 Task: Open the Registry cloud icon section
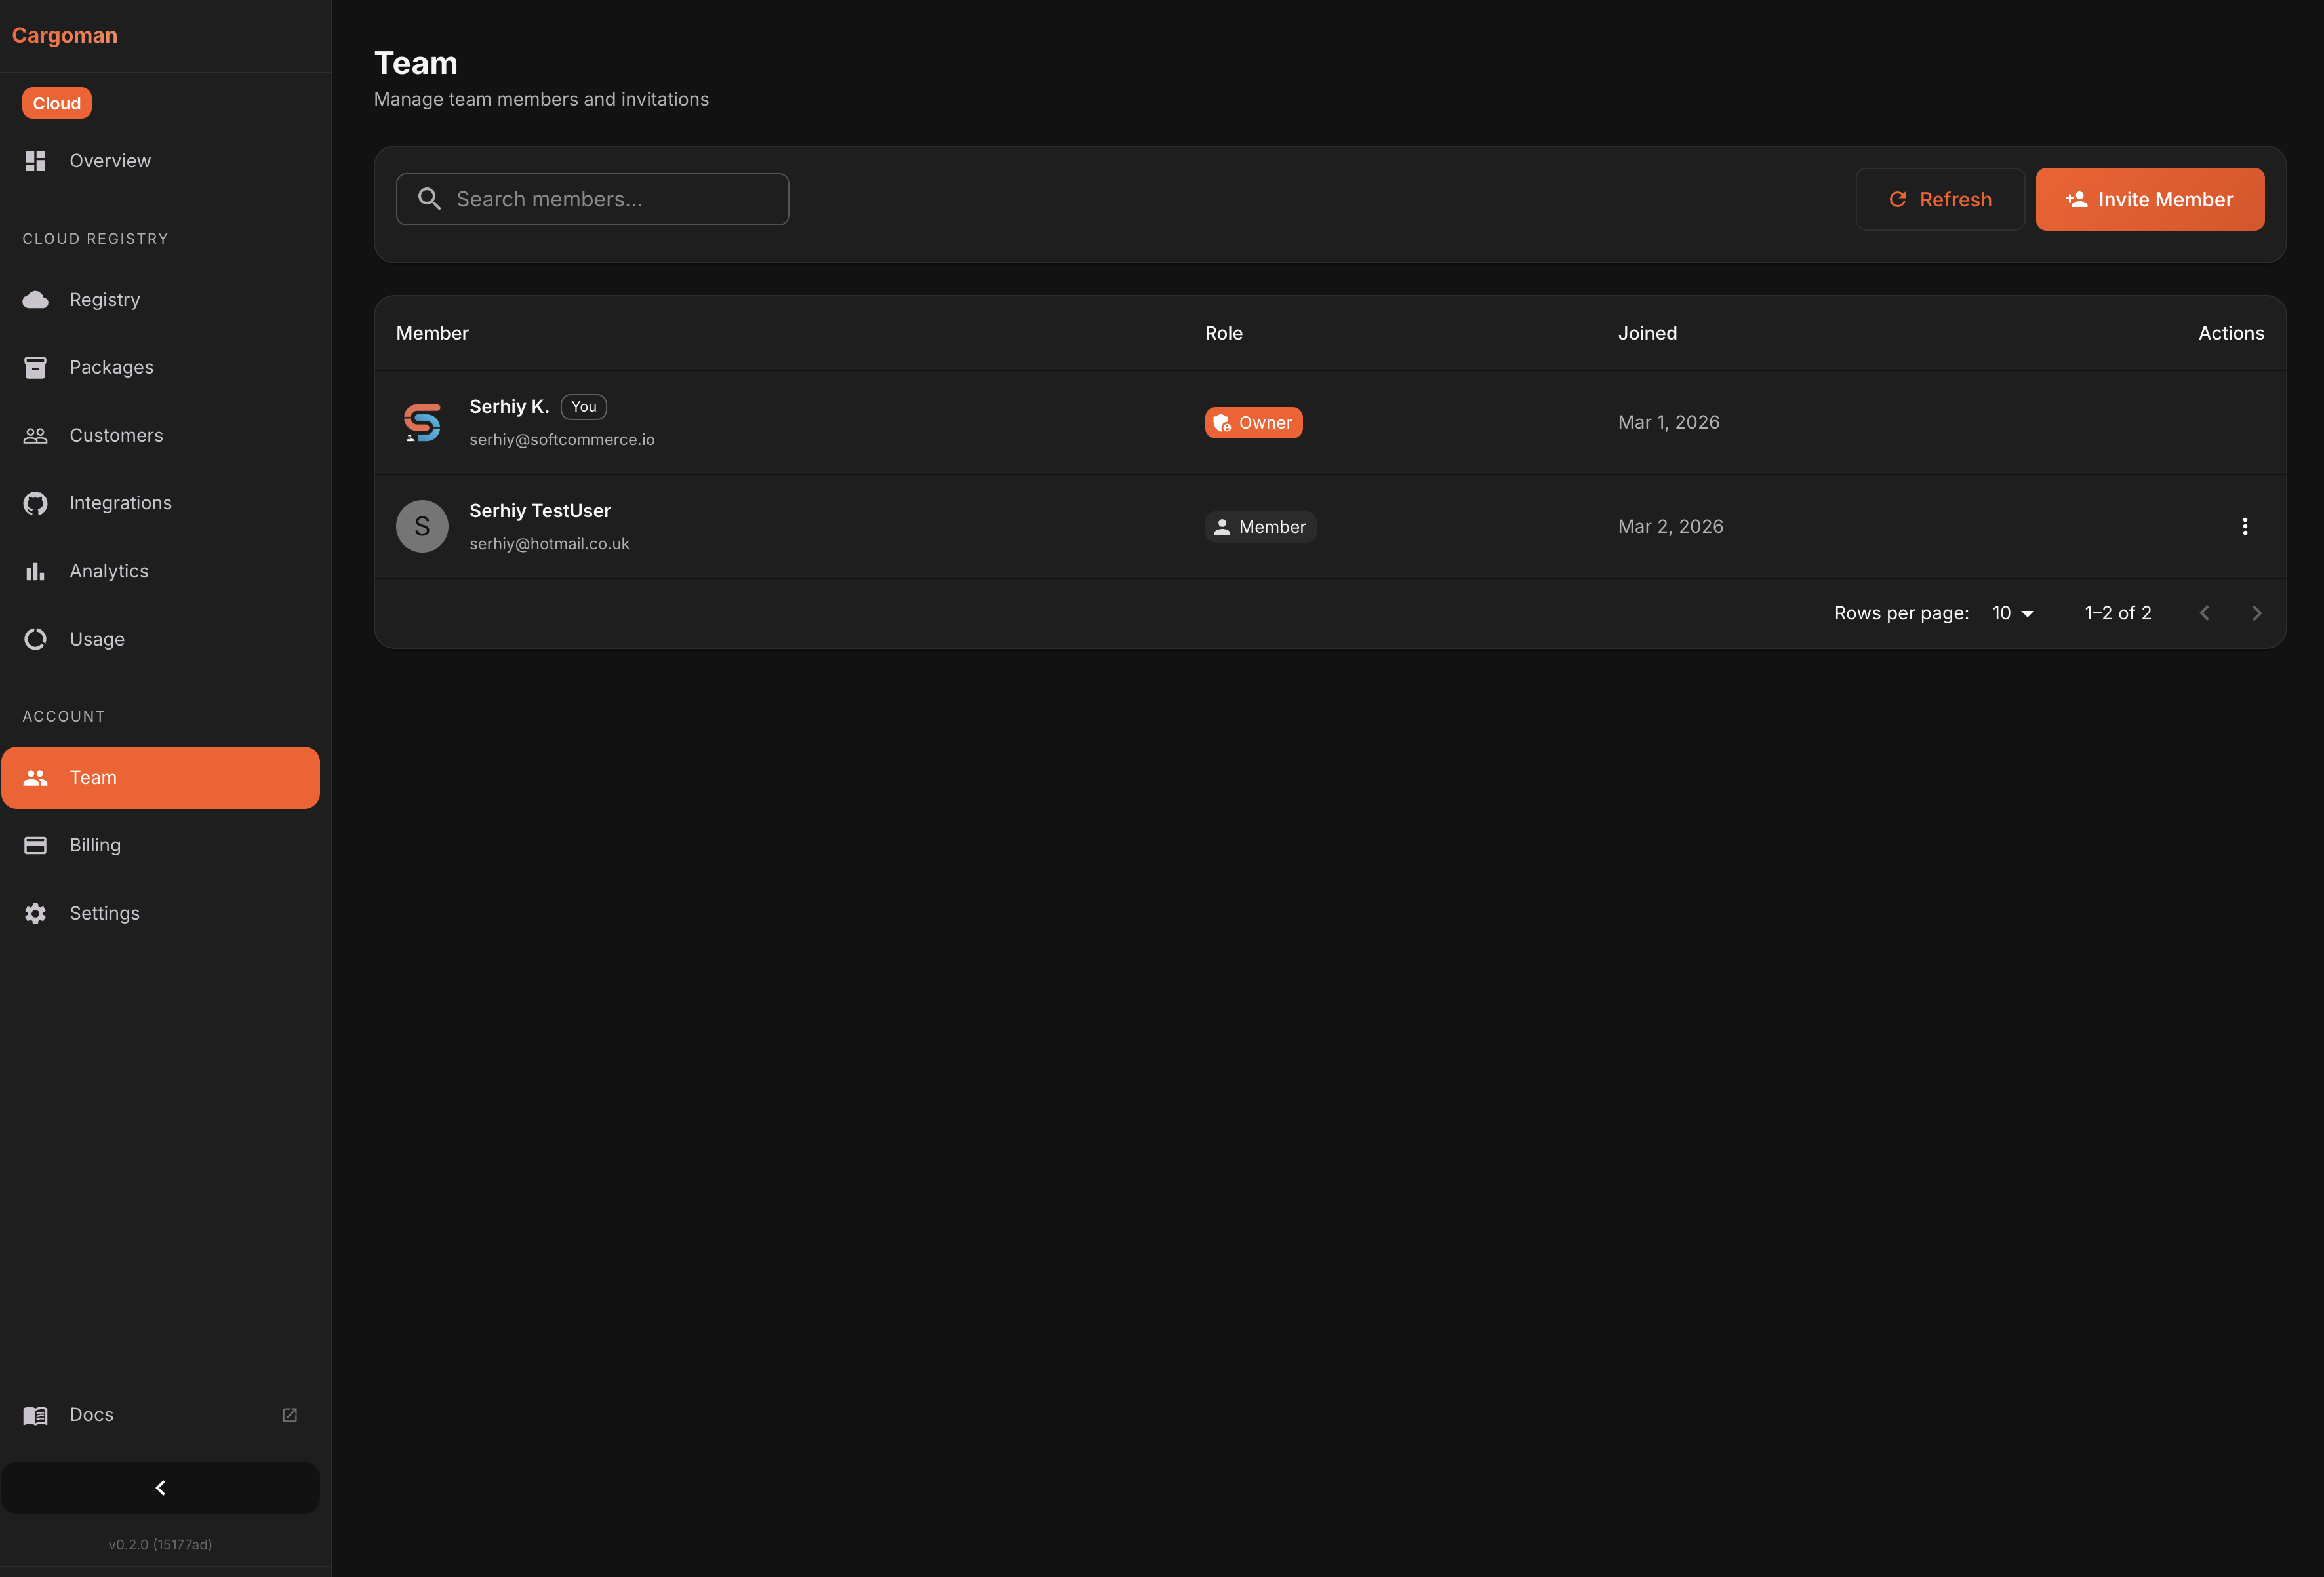point(35,299)
